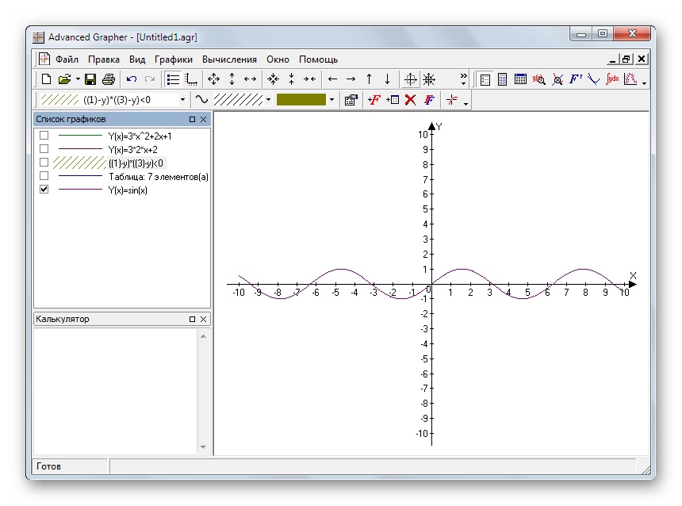Viewport: 682px width, 506px height.
Task: Expand the graph selection combo box
Action: click(x=182, y=100)
